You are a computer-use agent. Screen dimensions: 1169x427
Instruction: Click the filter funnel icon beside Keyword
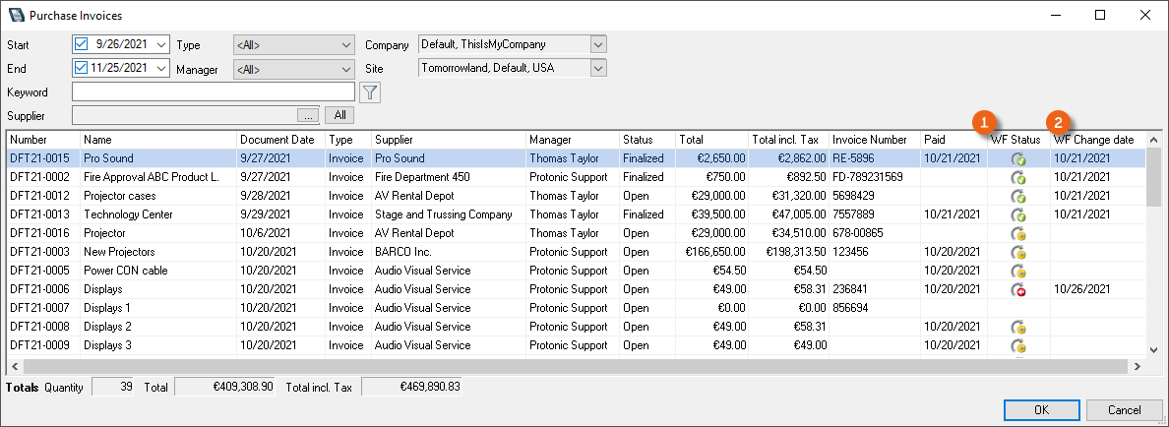pyautogui.click(x=370, y=92)
